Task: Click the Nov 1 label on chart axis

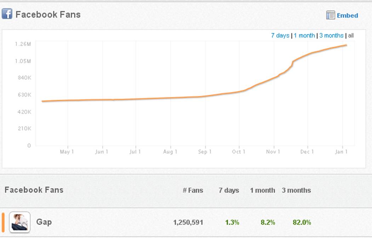Action: click(273, 152)
